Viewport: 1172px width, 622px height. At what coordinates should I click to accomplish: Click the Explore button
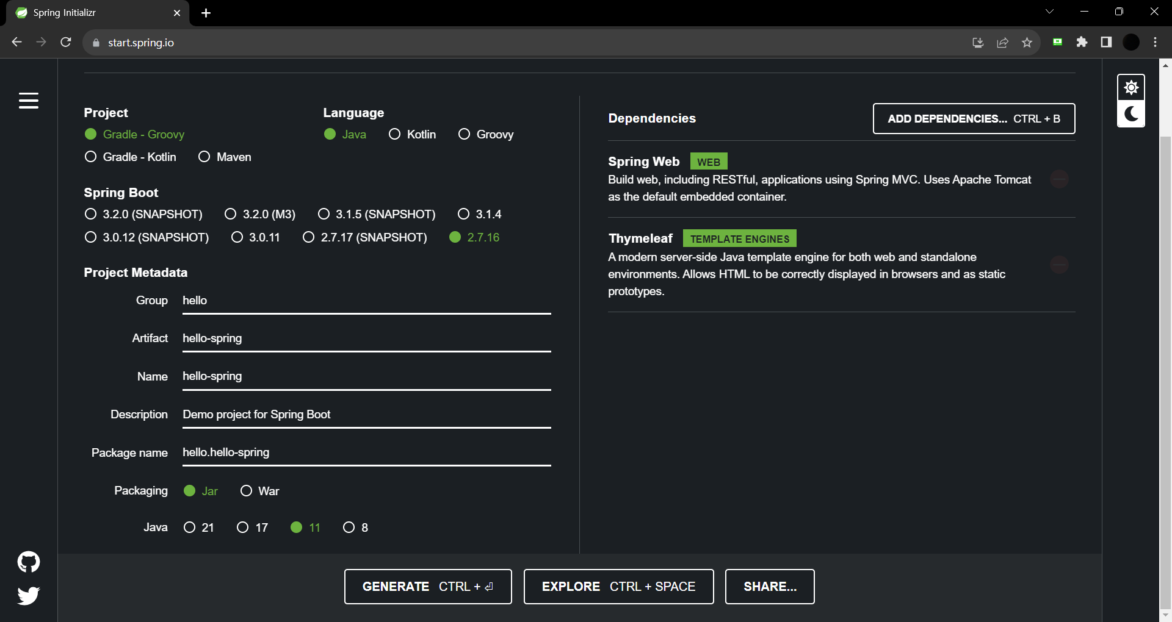click(618, 587)
